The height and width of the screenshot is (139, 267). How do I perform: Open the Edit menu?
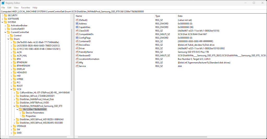9,8
